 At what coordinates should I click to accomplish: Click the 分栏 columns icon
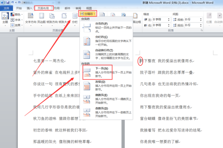pos(75,16)
